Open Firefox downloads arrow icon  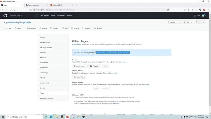click(x=189, y=10)
